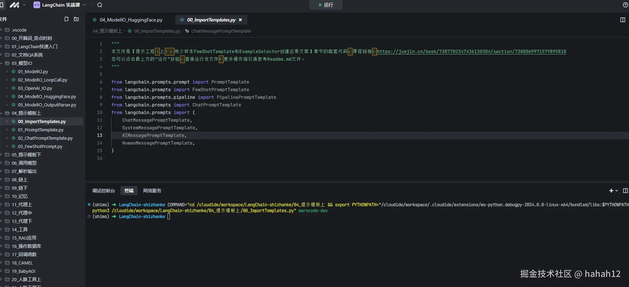Open the dropdown next to the MarsCode logo
The height and width of the screenshot is (287, 629).
[24, 5]
